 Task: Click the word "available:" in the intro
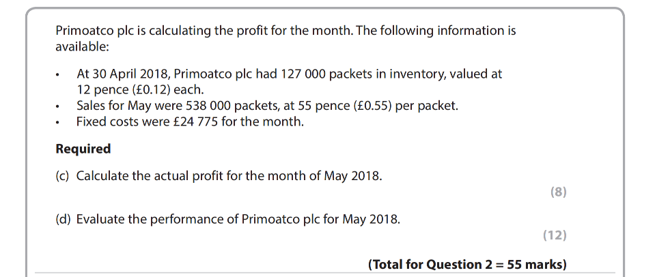pos(81,47)
